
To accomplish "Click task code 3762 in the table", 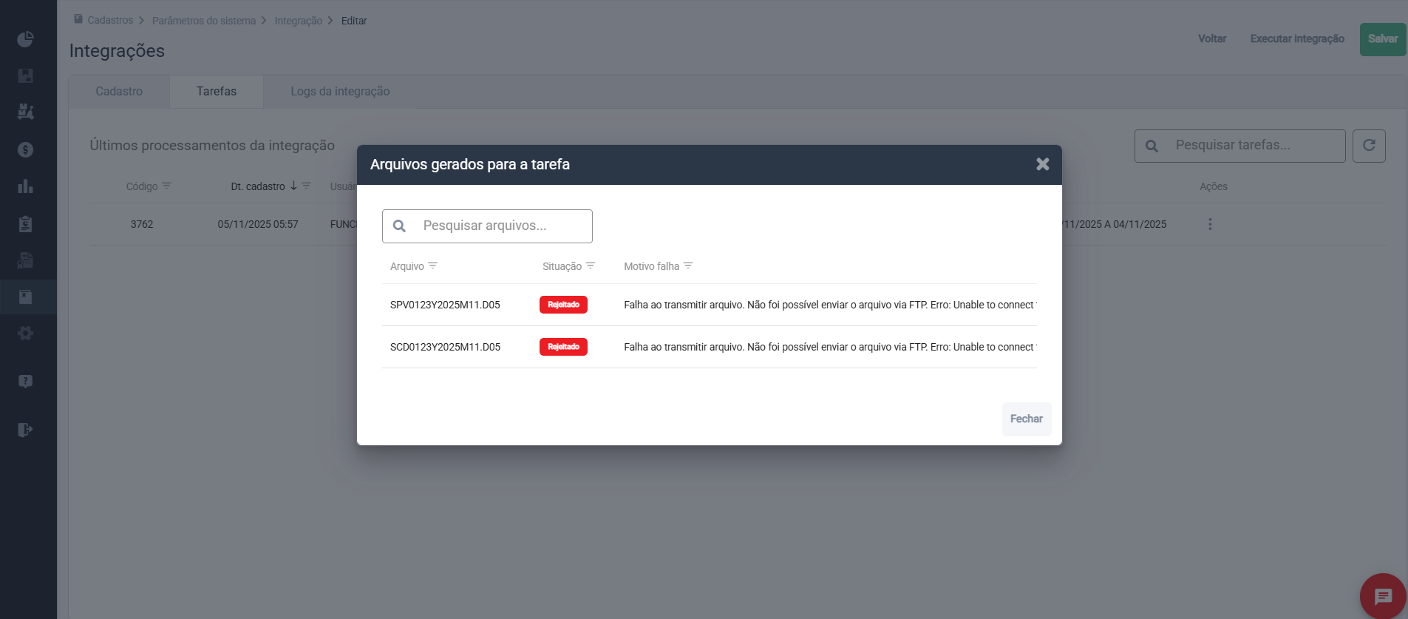I will [x=142, y=224].
